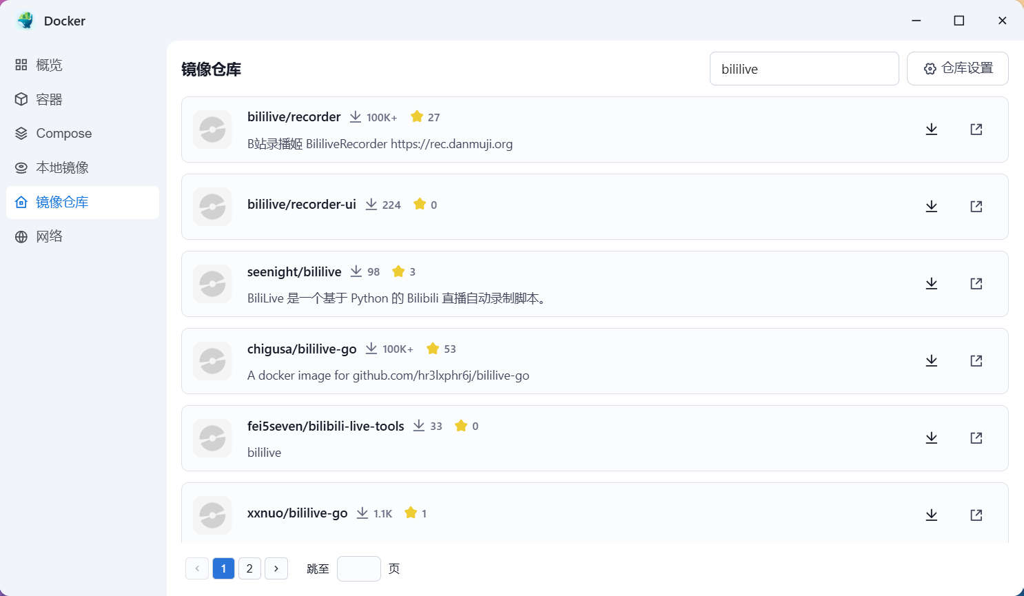Download the fei5seven/bilibili-live-tools image

pyautogui.click(x=932, y=438)
